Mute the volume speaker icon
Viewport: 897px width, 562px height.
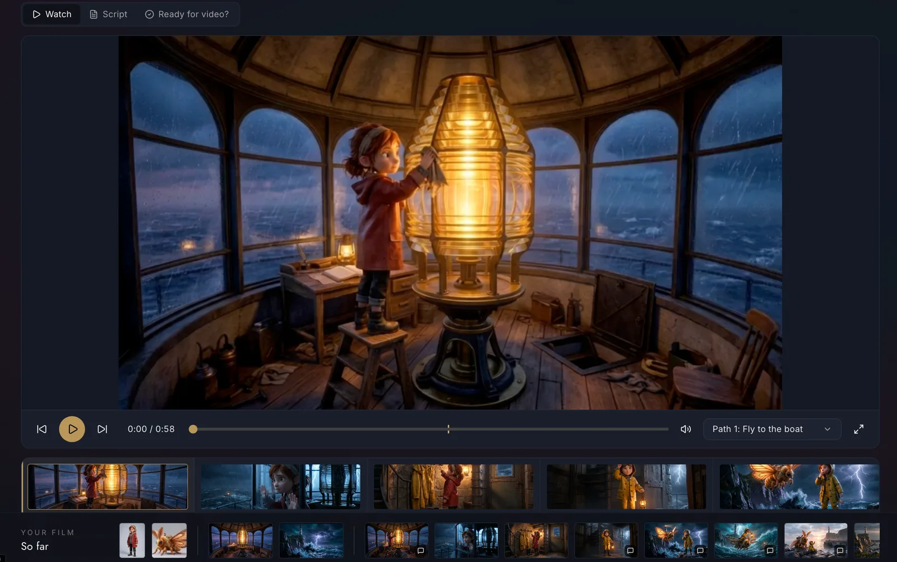tap(686, 429)
